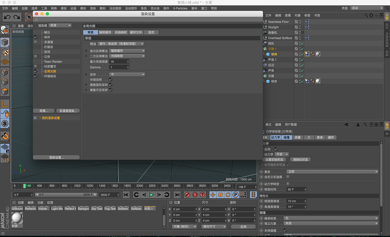Image resolution: width=390 pixels, height=237 pixels.
Task: Open the timeline filmstrip icon
Action: [253, 195]
